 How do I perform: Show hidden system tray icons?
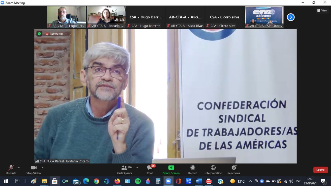coord(250,181)
